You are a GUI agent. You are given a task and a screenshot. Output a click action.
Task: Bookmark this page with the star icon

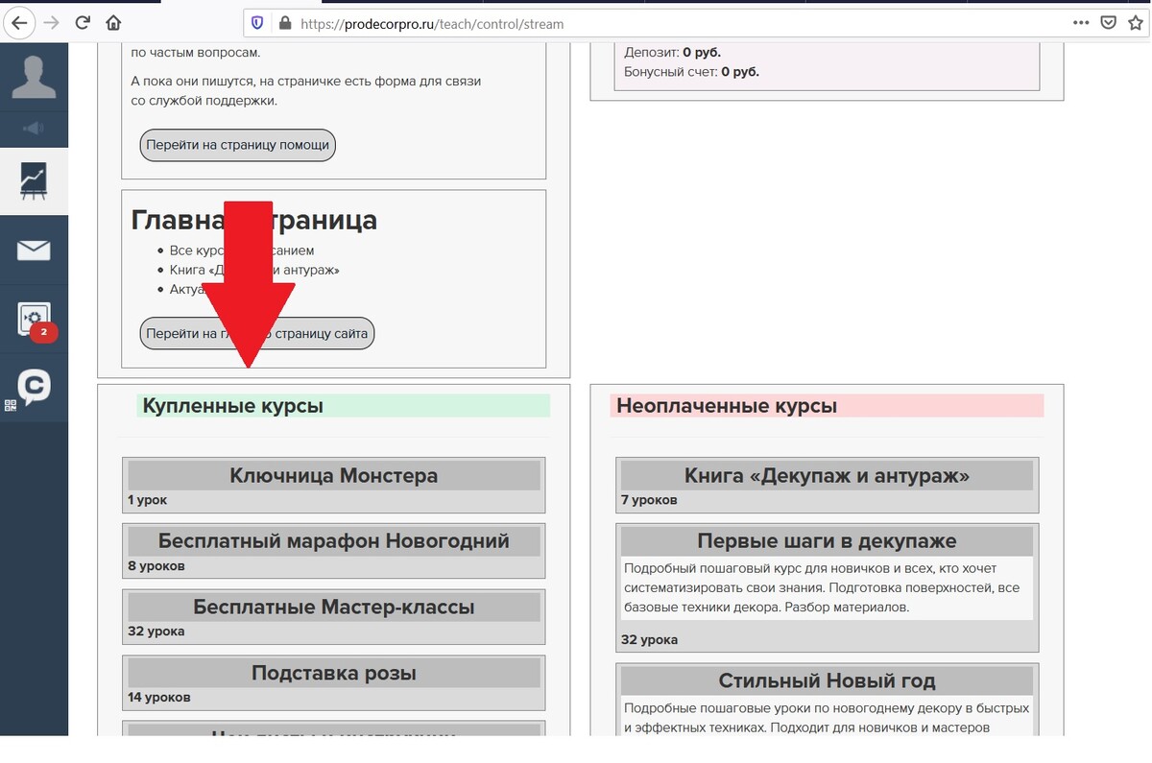1135,23
